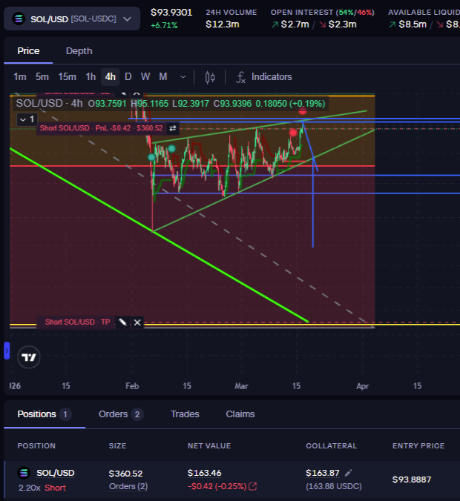Expand the additional timeframes chevron

[x=183, y=77]
